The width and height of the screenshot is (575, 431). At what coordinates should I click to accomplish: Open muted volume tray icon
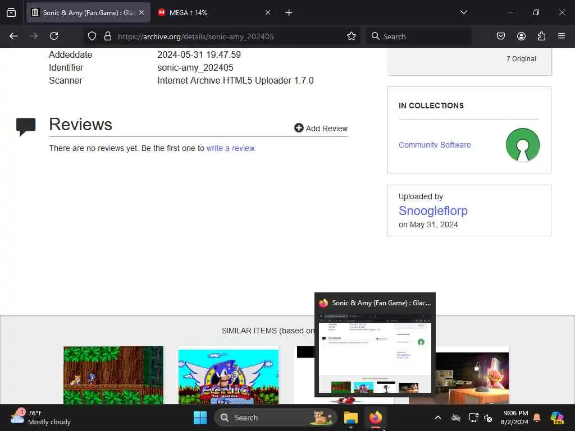point(488,418)
